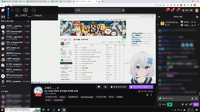The height and width of the screenshot is (112, 200).
Task: Skip to next track in media overlay
Action: pyautogui.click(x=34, y=10)
